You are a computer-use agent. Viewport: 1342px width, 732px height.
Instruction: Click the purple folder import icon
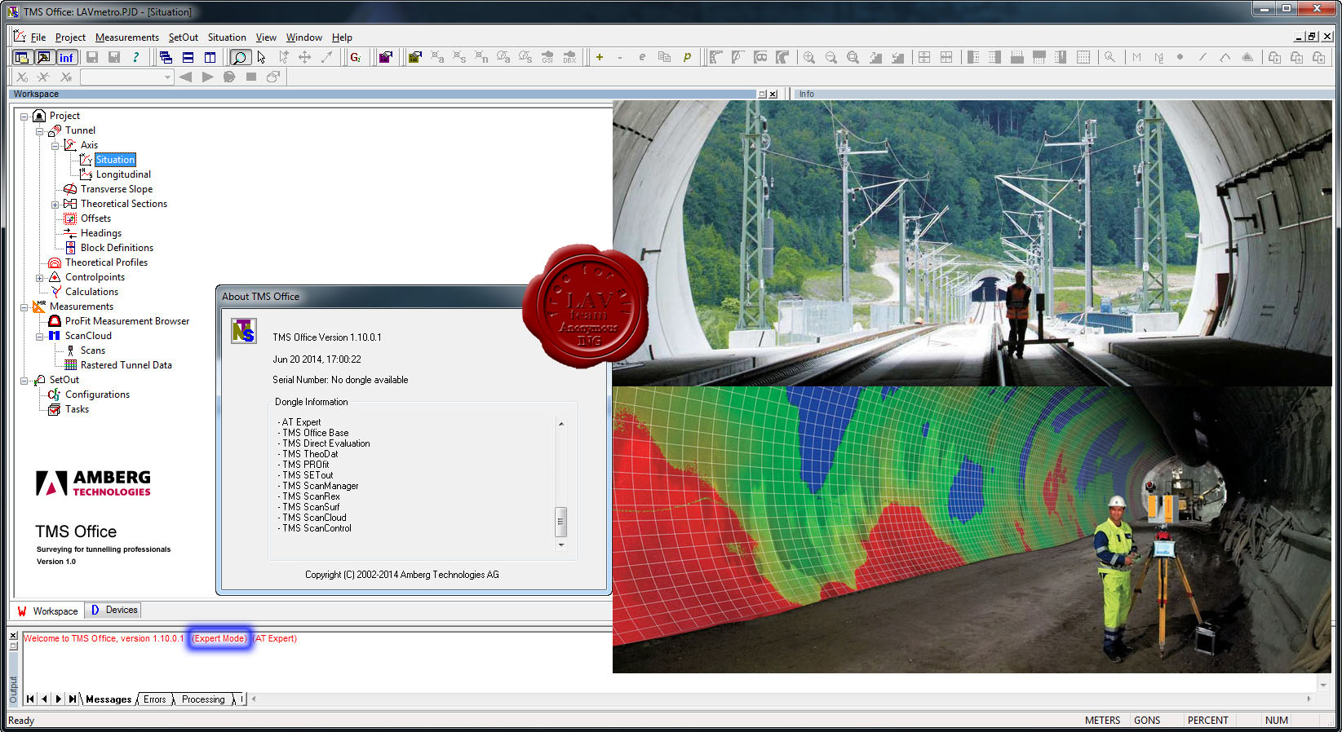386,57
